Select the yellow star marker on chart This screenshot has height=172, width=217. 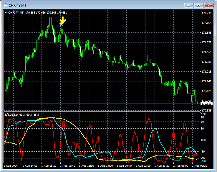62,24
